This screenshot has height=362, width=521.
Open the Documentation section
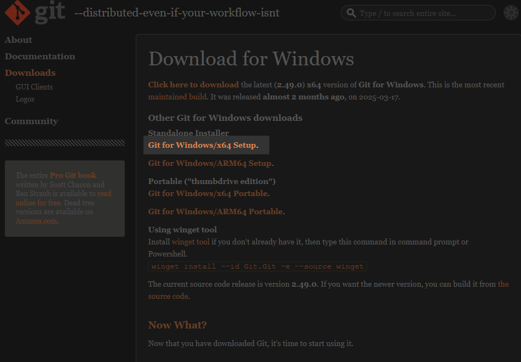click(x=40, y=57)
